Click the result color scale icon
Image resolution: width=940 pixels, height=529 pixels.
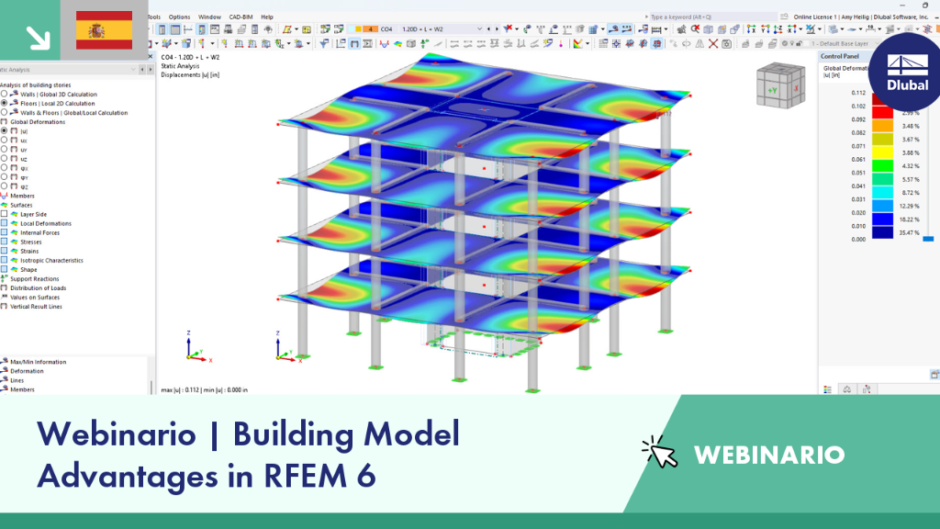pos(577,44)
